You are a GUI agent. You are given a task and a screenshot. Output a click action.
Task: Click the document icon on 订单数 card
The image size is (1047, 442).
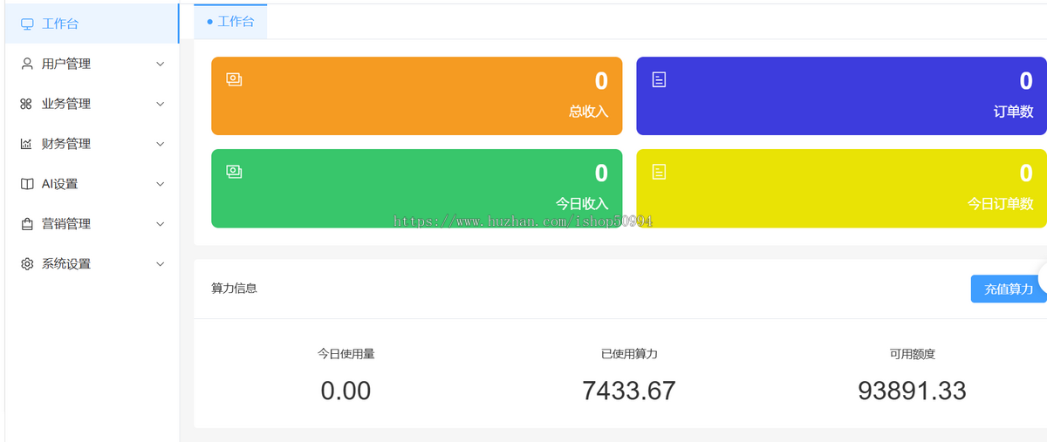point(659,79)
